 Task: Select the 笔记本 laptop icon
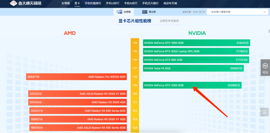click(144, 12)
